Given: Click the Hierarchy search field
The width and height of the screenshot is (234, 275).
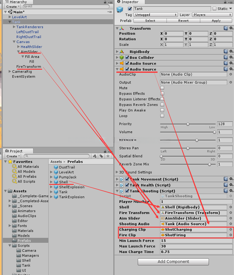Looking at the screenshot, I should [66, 7].
